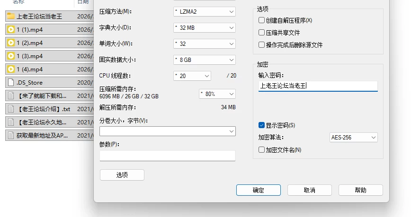Tick the 加密文件名 checkbox
The width and height of the screenshot is (411, 217).
click(261, 150)
